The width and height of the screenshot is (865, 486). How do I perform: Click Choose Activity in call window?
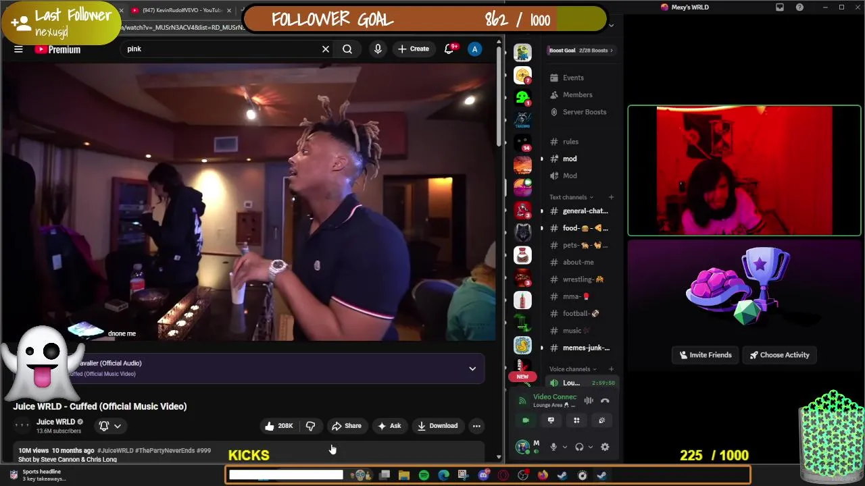[779, 355]
